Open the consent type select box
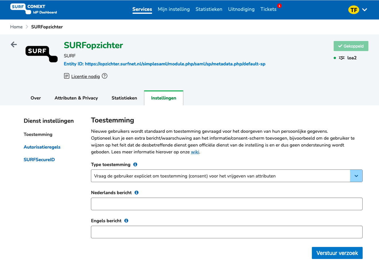Viewport: 379px width, 265px height. point(227,176)
